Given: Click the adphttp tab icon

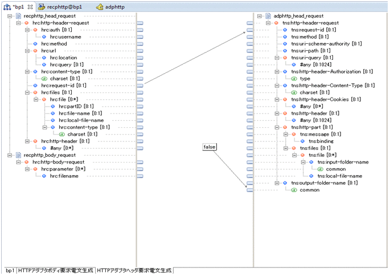Looking at the screenshot, I should [100, 7].
